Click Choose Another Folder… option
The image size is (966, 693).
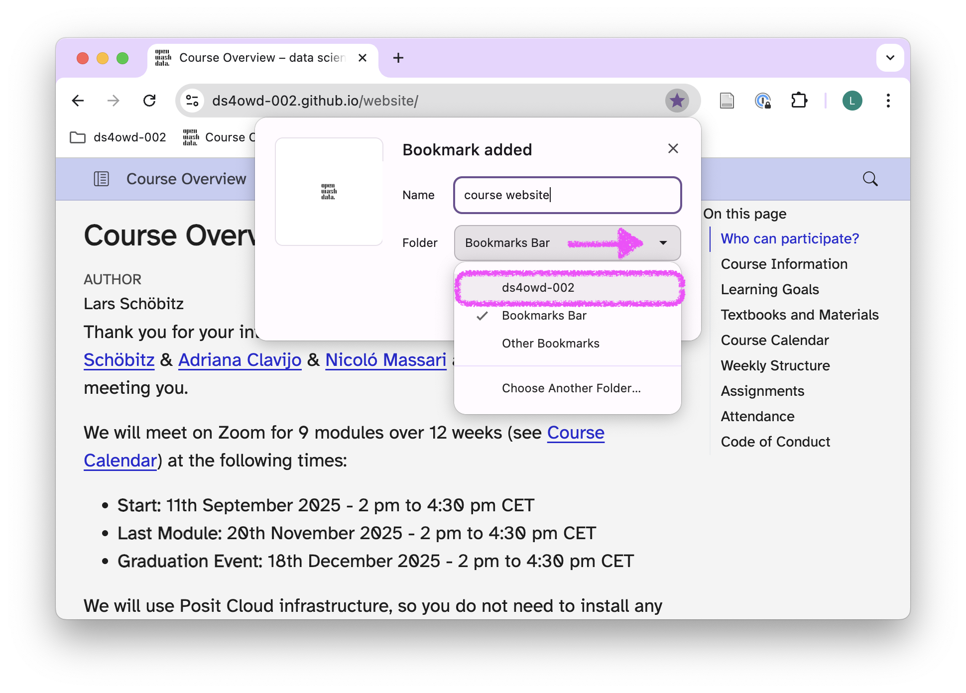pos(571,388)
